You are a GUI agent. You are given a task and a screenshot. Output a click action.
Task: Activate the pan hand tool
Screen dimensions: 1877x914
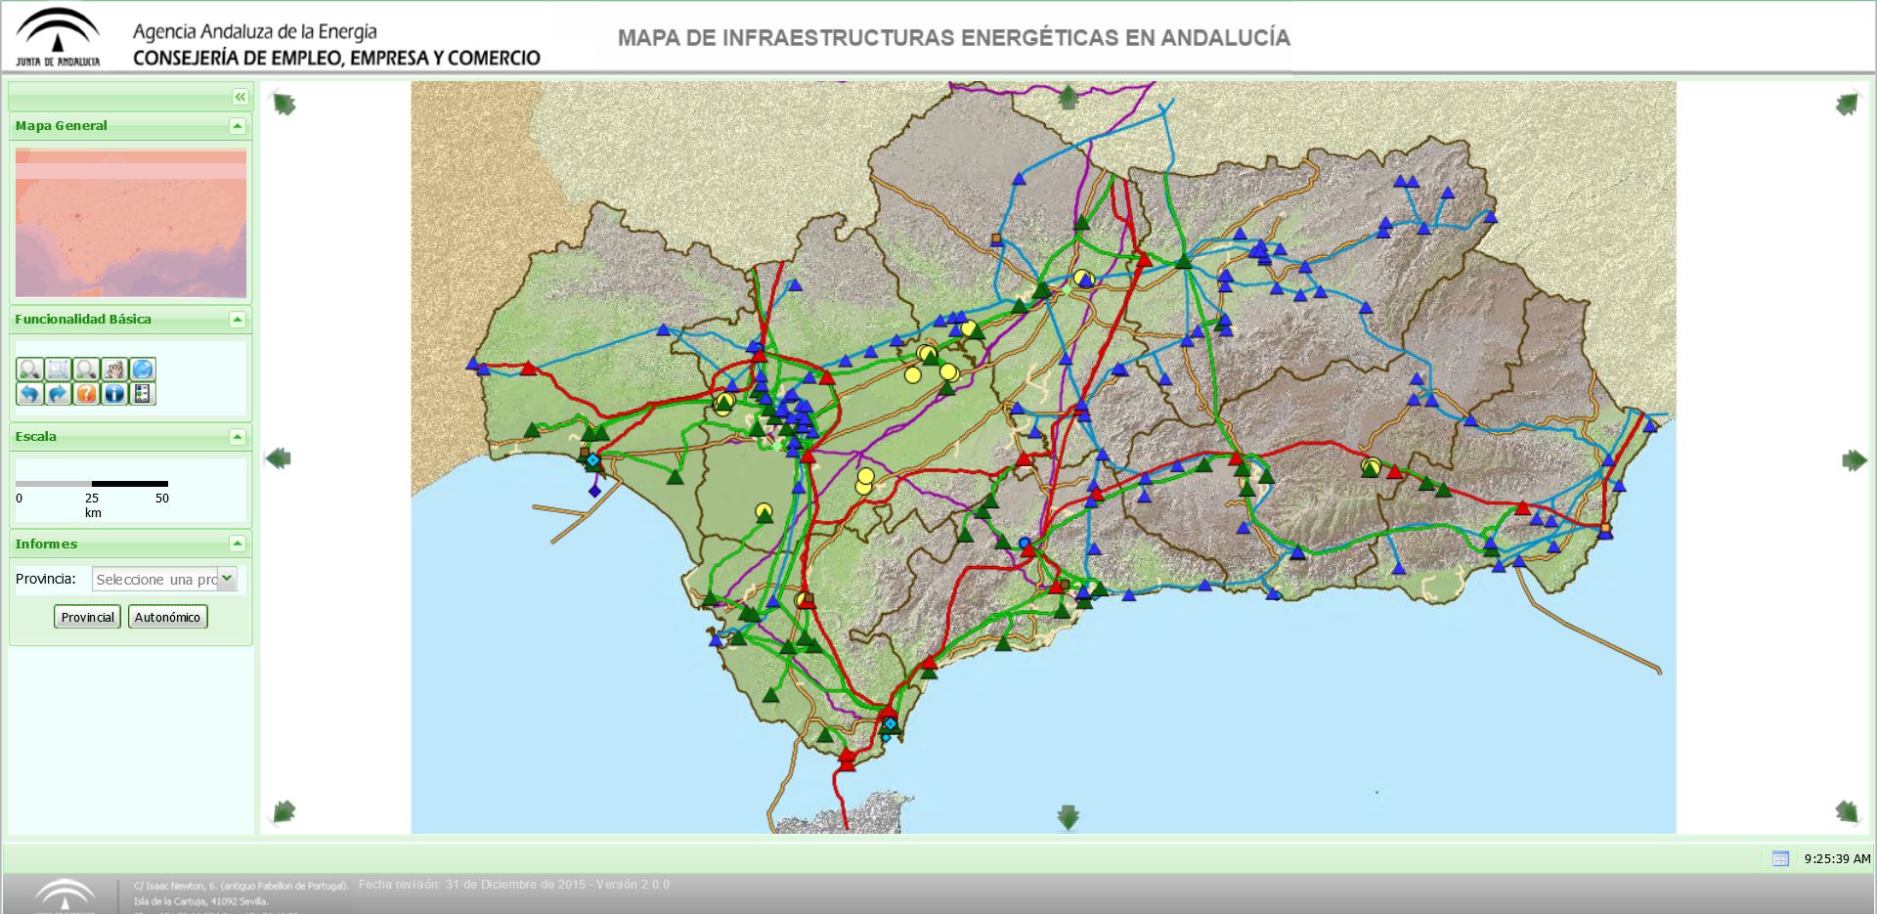[114, 370]
